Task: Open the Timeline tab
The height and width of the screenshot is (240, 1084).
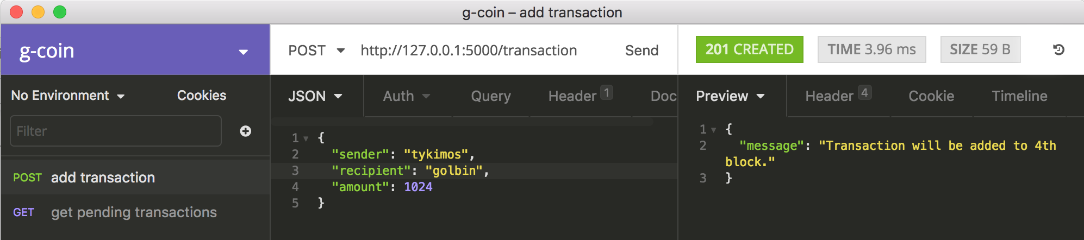Action: tap(1019, 96)
